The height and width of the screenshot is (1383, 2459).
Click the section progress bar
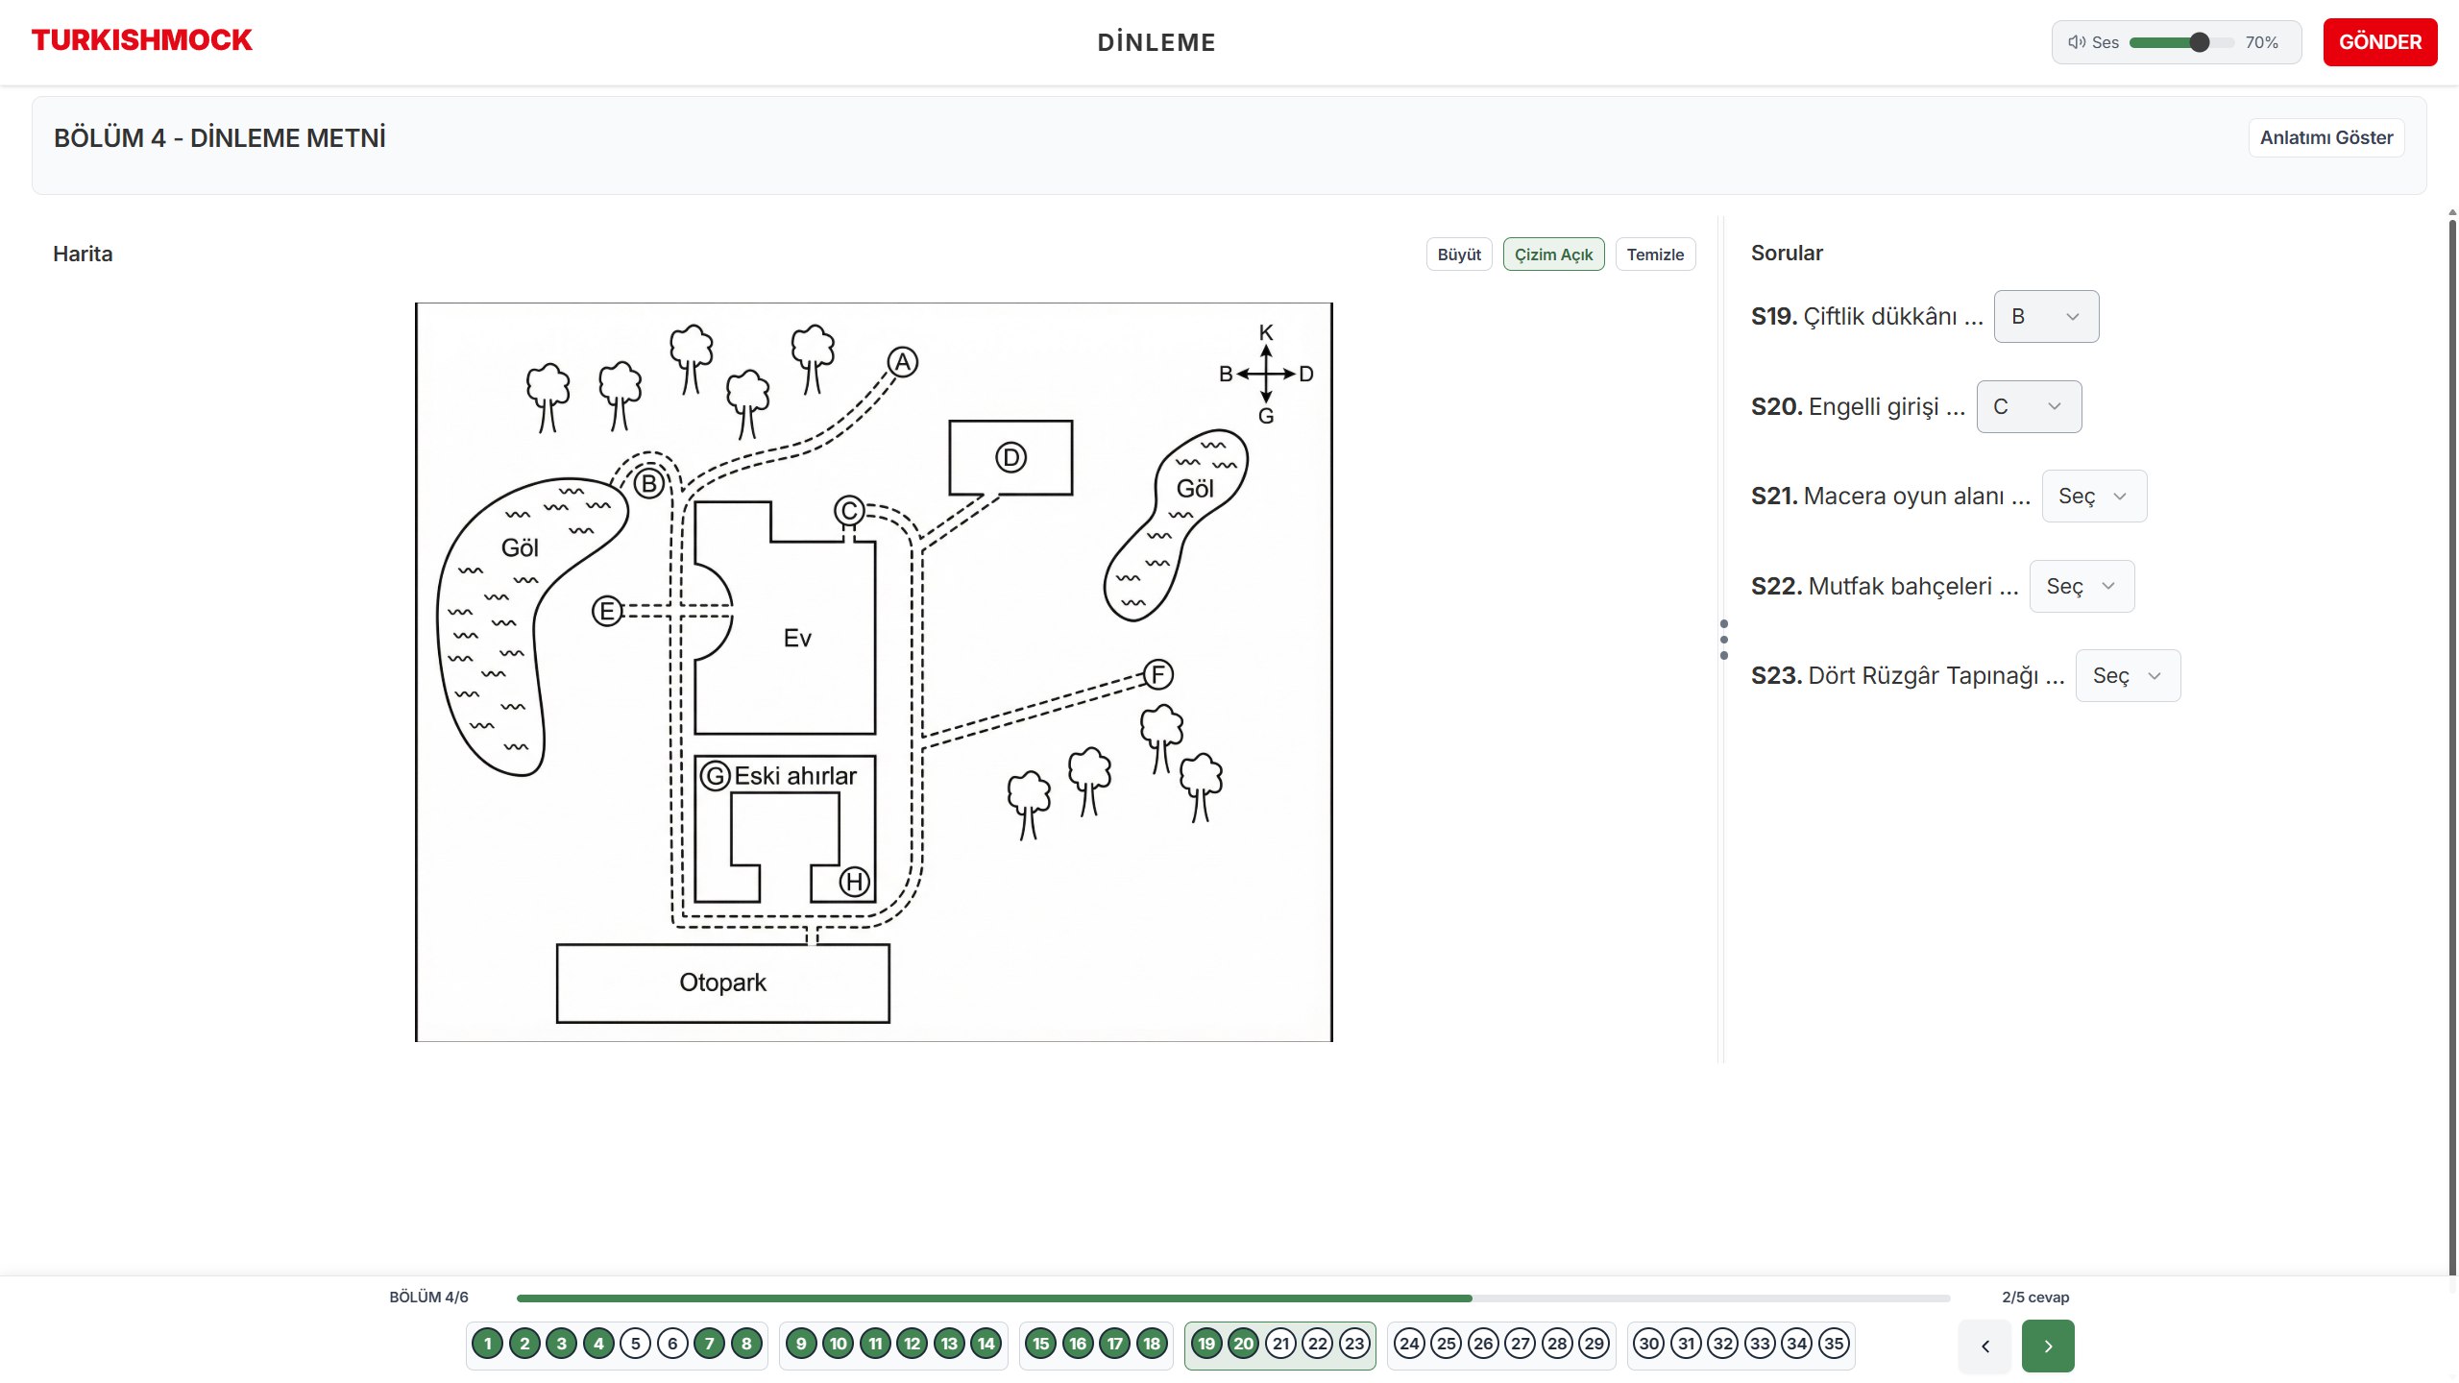1233,1298
